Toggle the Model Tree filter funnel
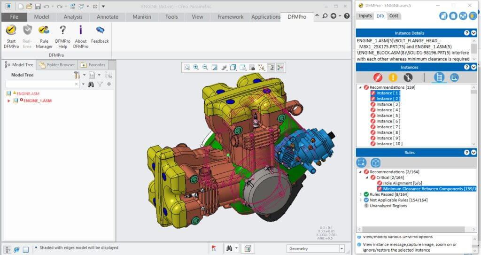Viewport: 481px width, 255px height. point(100,84)
